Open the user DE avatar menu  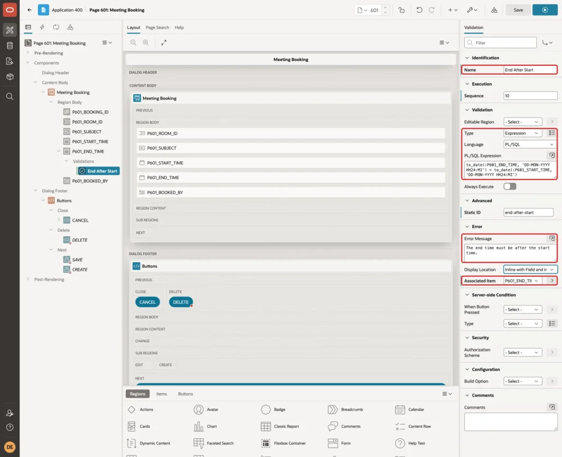click(x=10, y=447)
